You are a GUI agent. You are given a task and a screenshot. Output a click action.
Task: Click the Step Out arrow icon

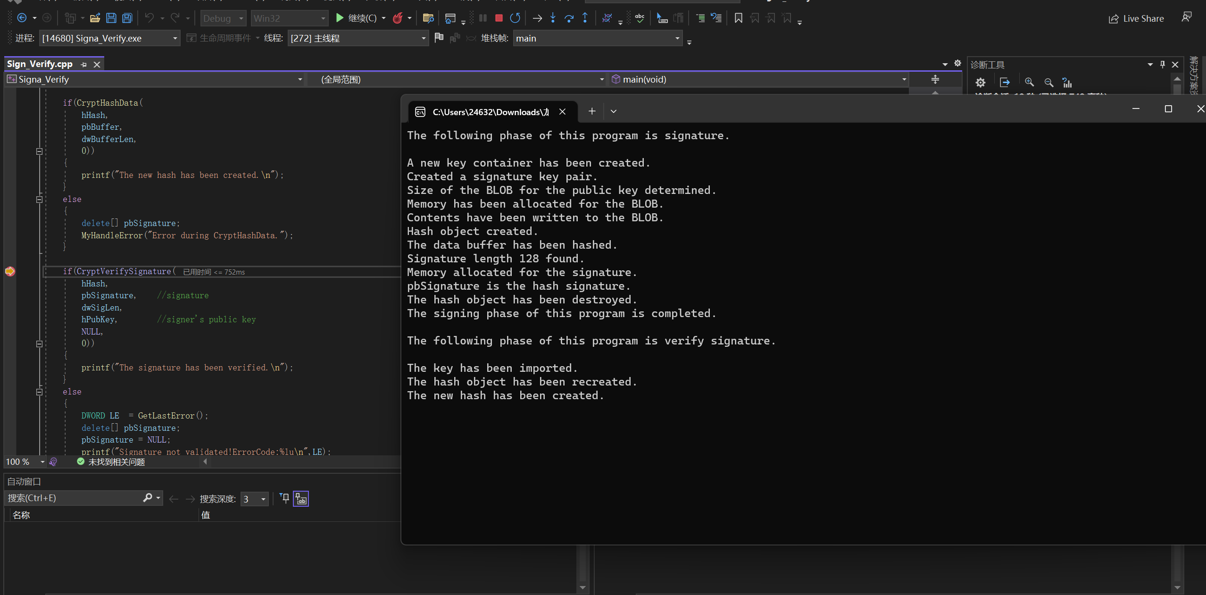tap(585, 18)
